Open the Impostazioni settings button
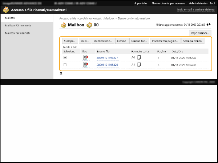Screen dimensions: 218x163 coord(200,33)
